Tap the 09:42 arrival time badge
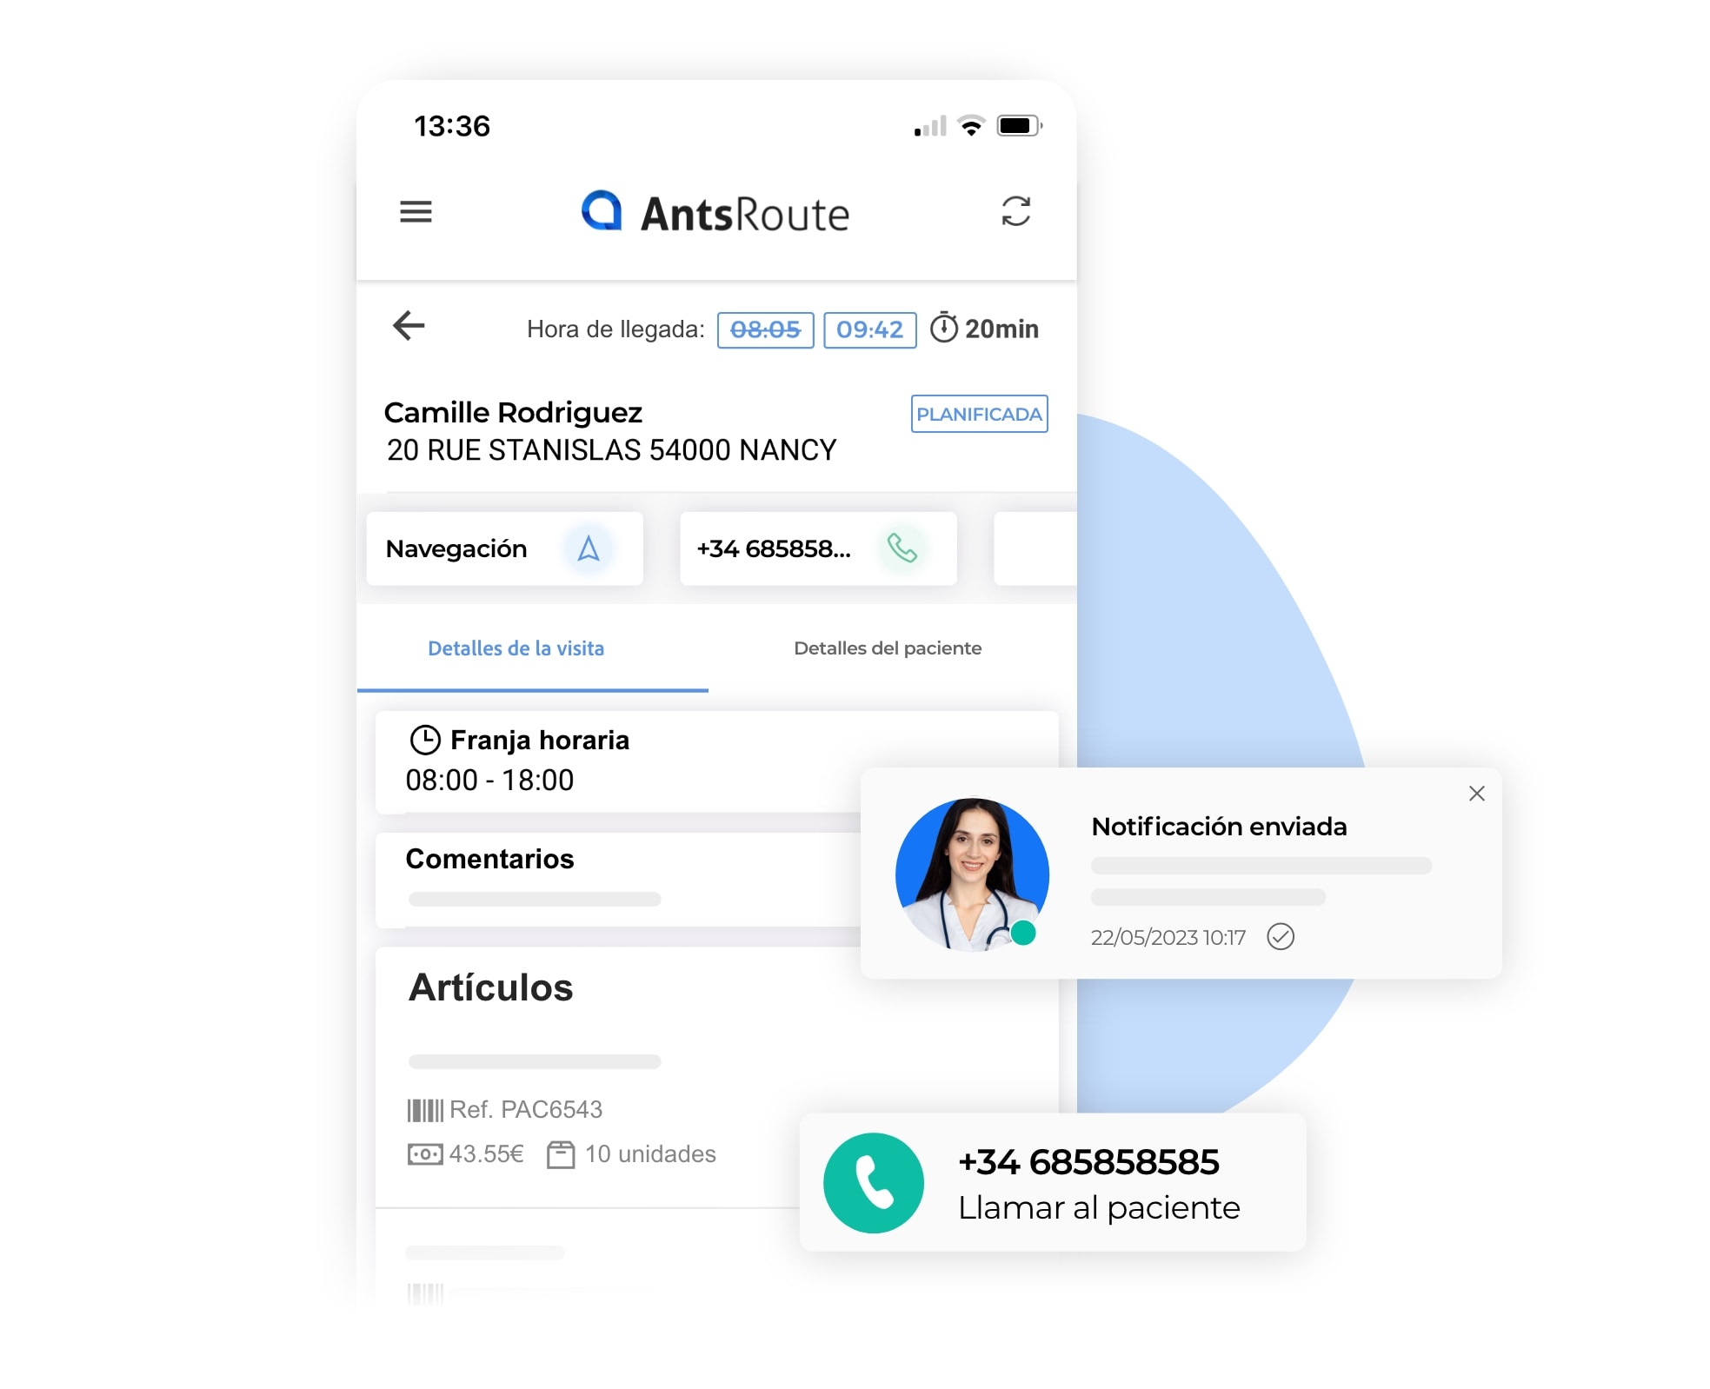Viewport: 1710px width, 1389px height. click(x=872, y=328)
